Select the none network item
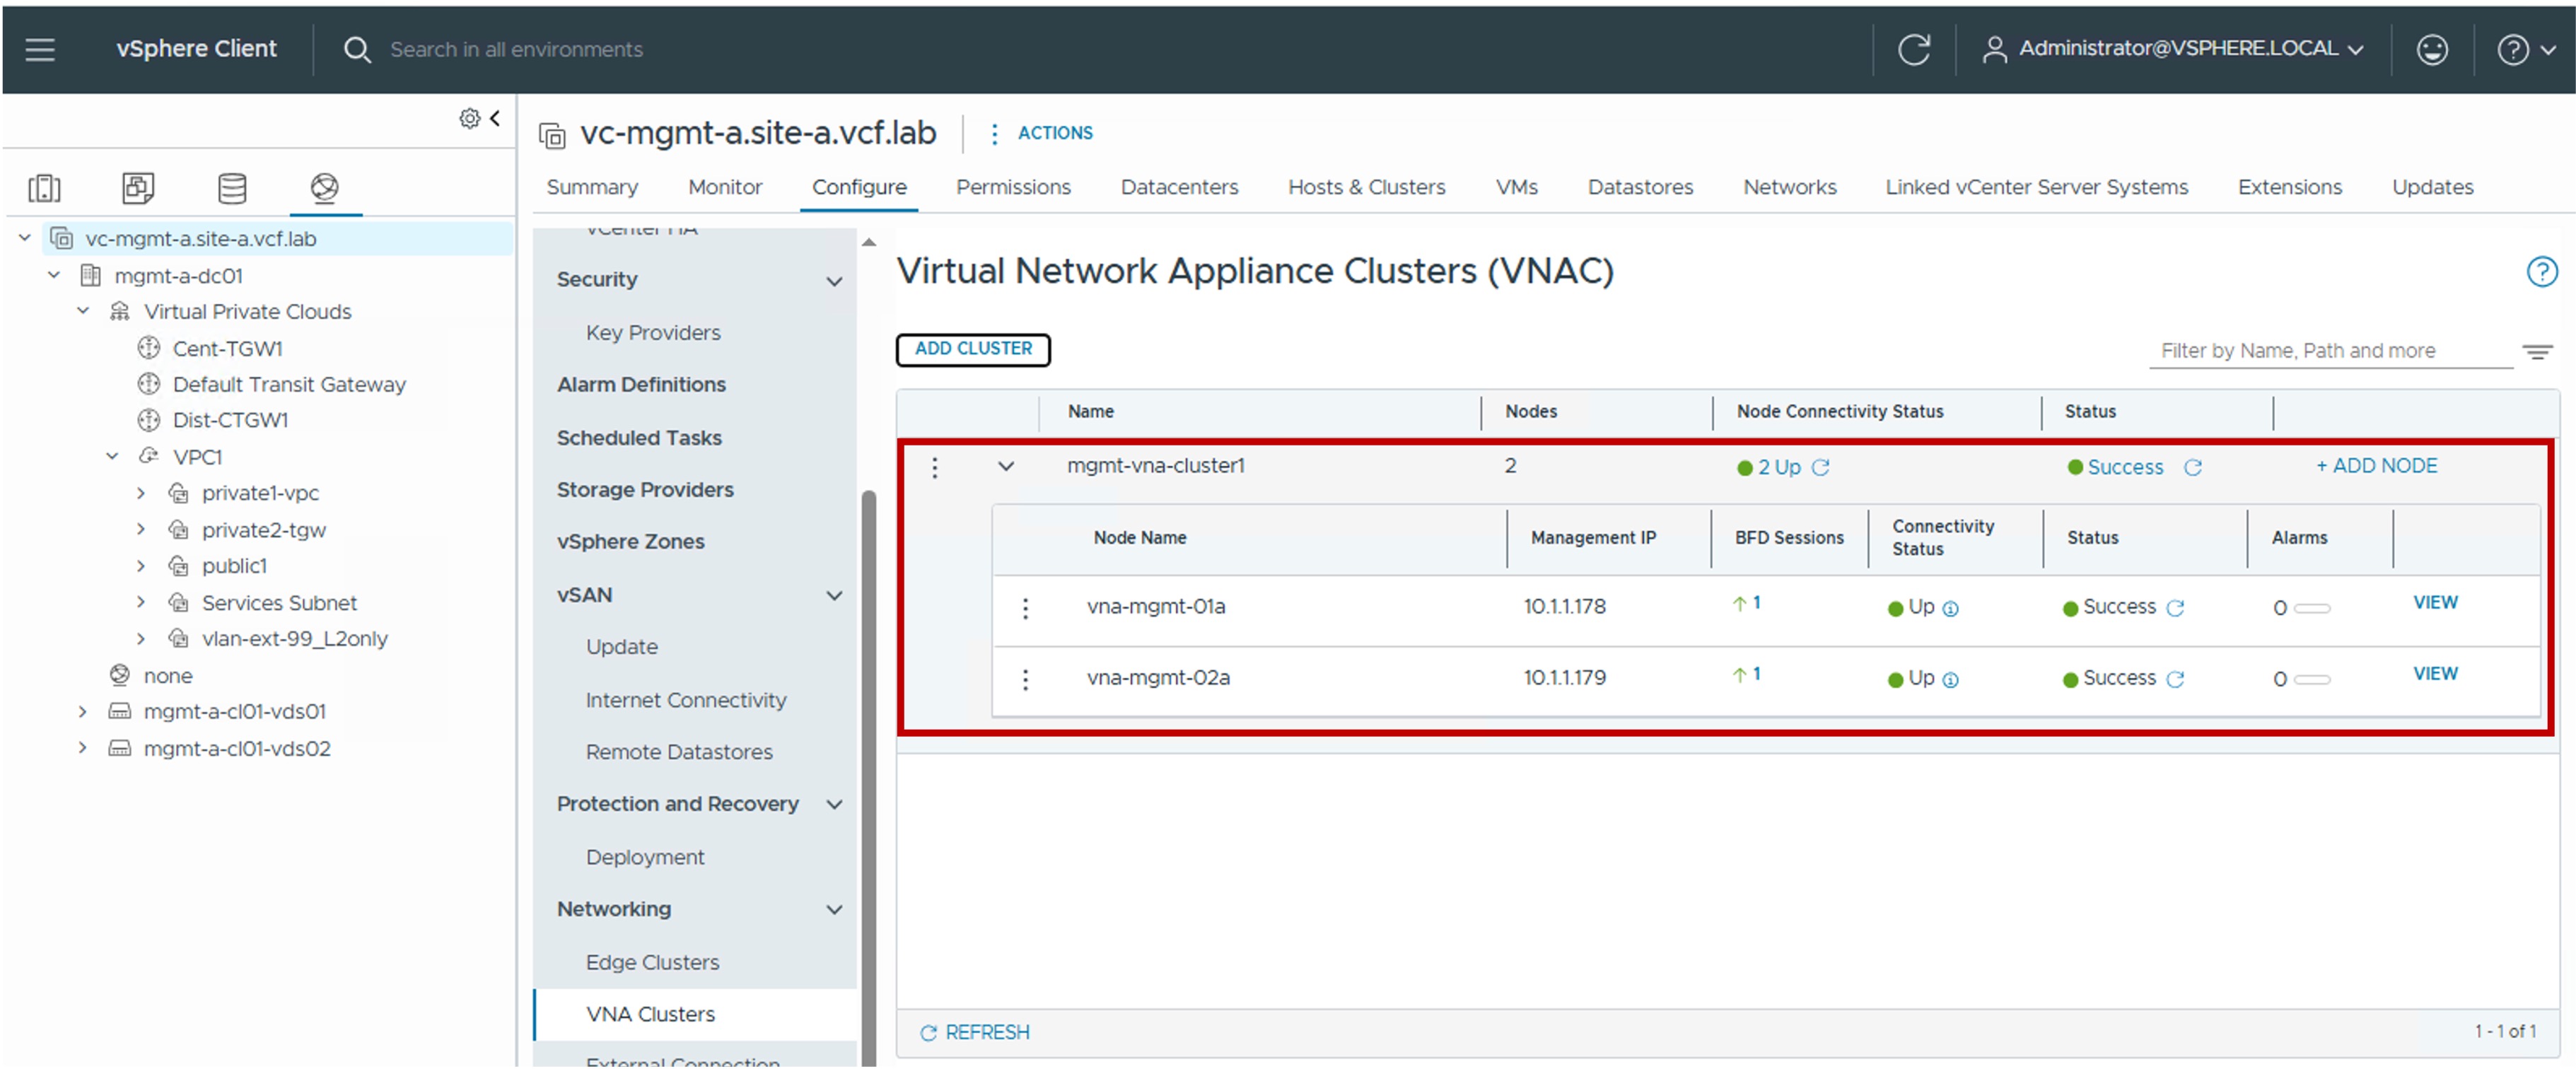The width and height of the screenshot is (2576, 1069). (167, 675)
